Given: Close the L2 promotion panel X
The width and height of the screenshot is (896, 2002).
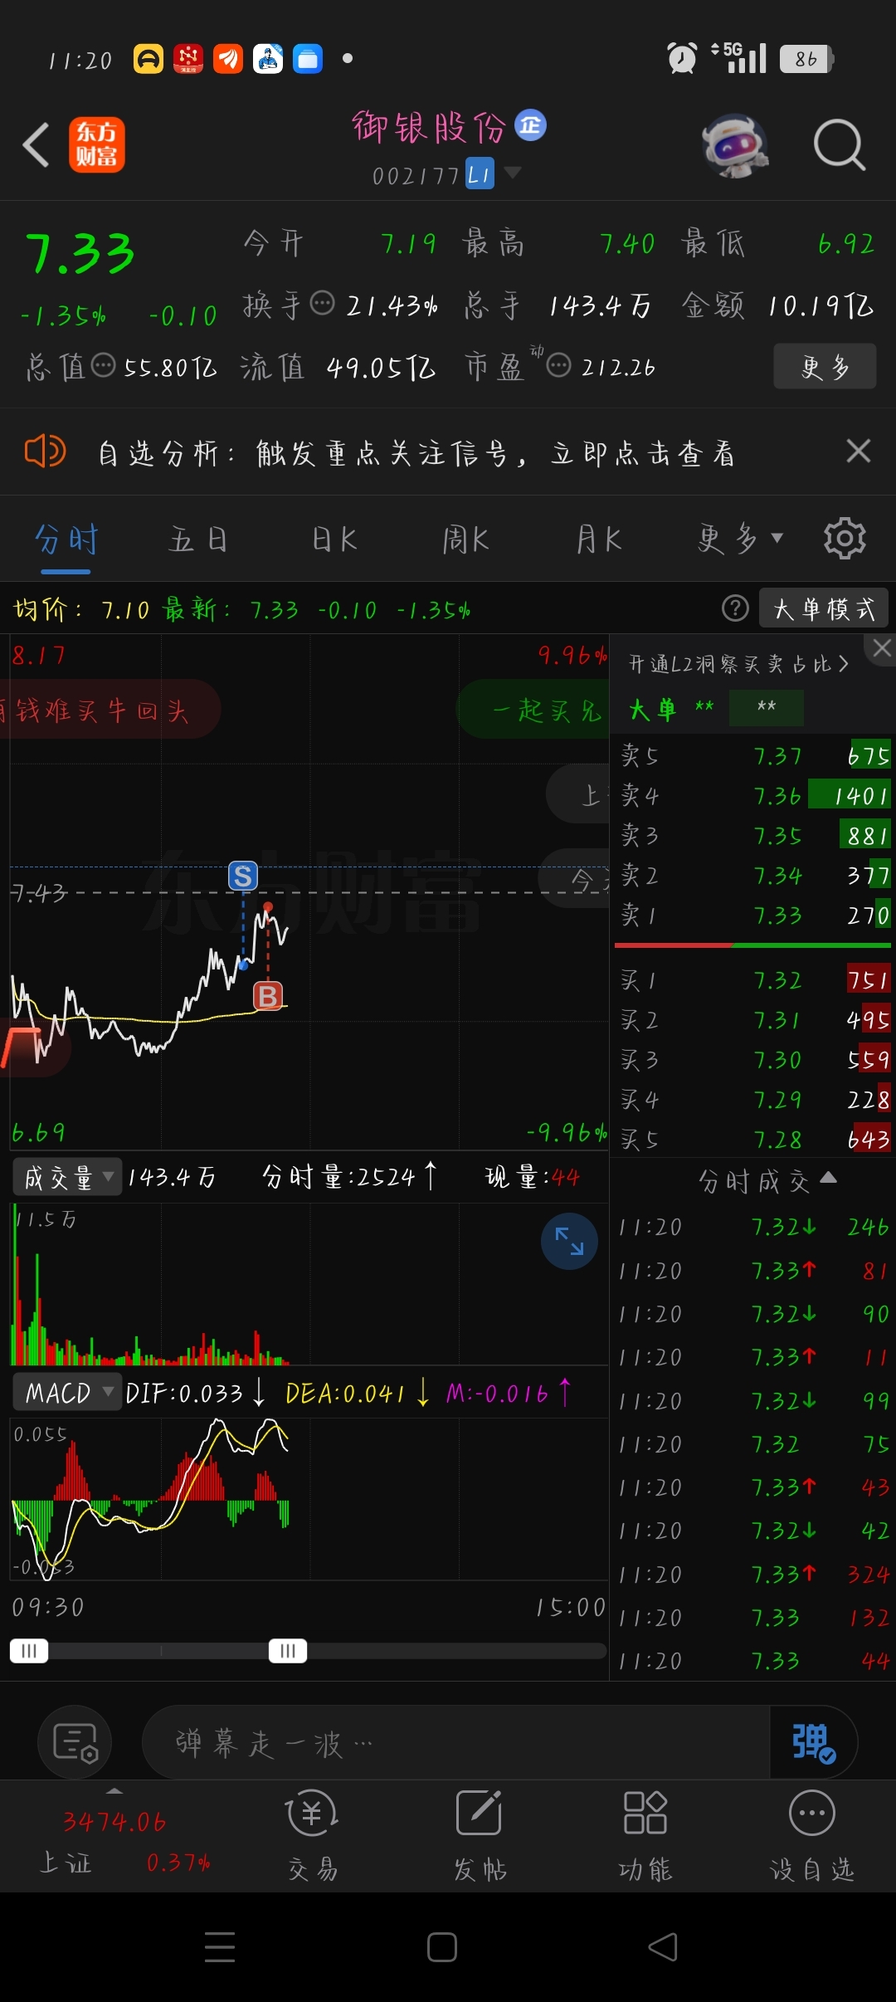Looking at the screenshot, I should tap(881, 649).
